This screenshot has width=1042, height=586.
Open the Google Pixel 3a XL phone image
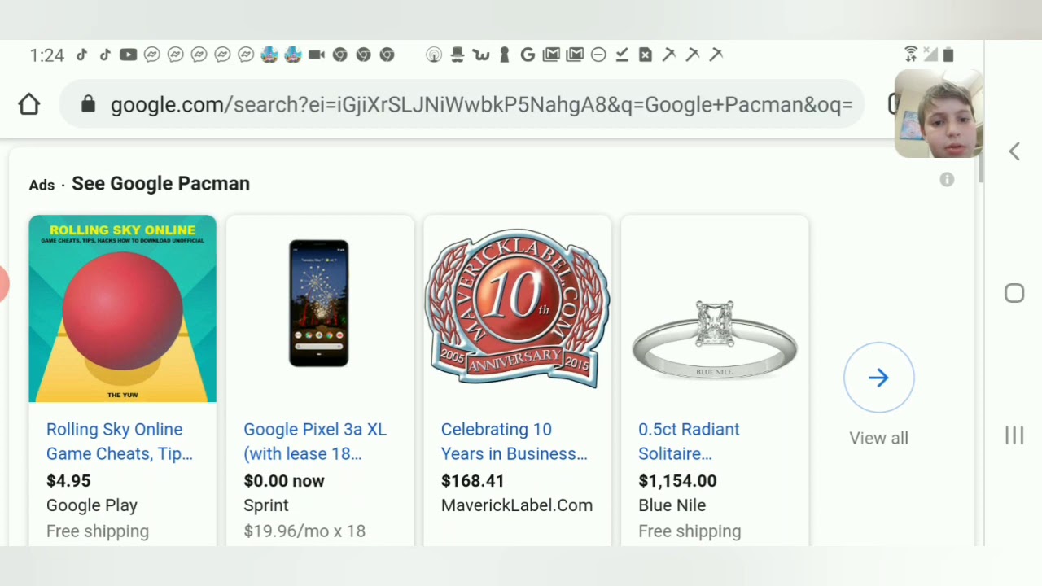[319, 303]
